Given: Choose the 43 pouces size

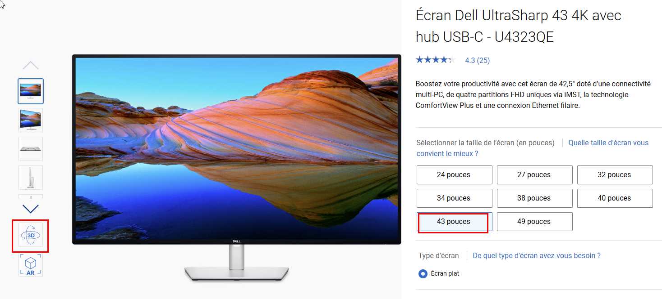Looking at the screenshot, I should click(454, 222).
